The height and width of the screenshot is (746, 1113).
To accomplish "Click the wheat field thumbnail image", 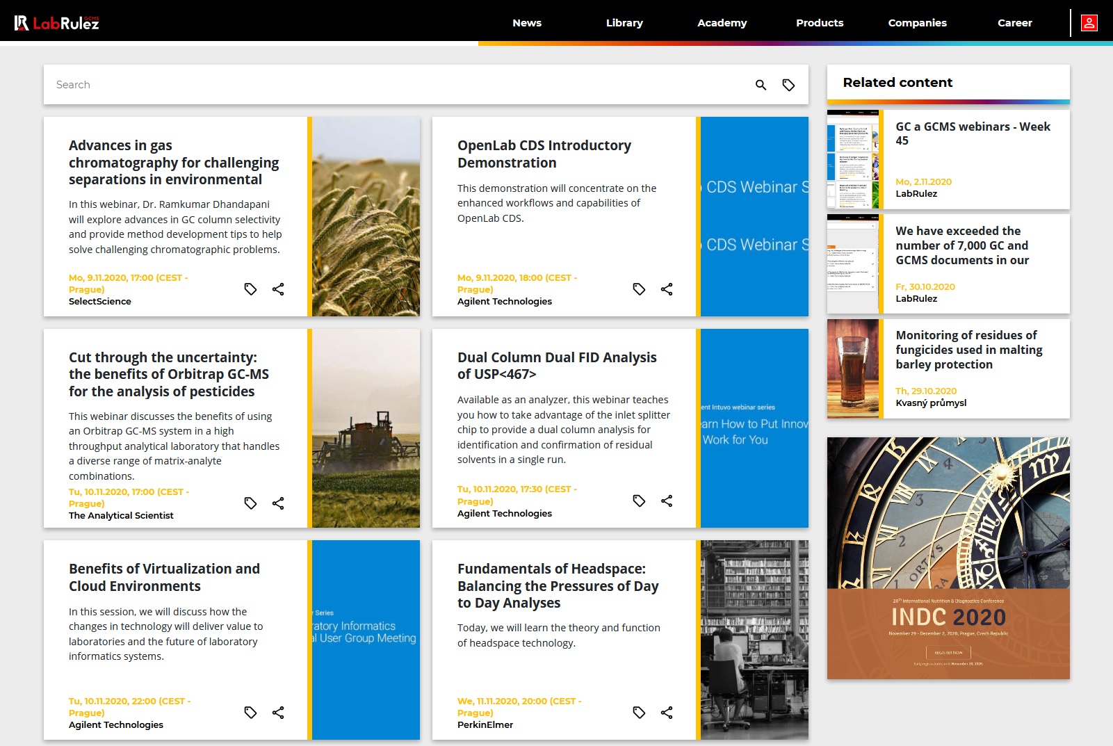I will pos(366,217).
